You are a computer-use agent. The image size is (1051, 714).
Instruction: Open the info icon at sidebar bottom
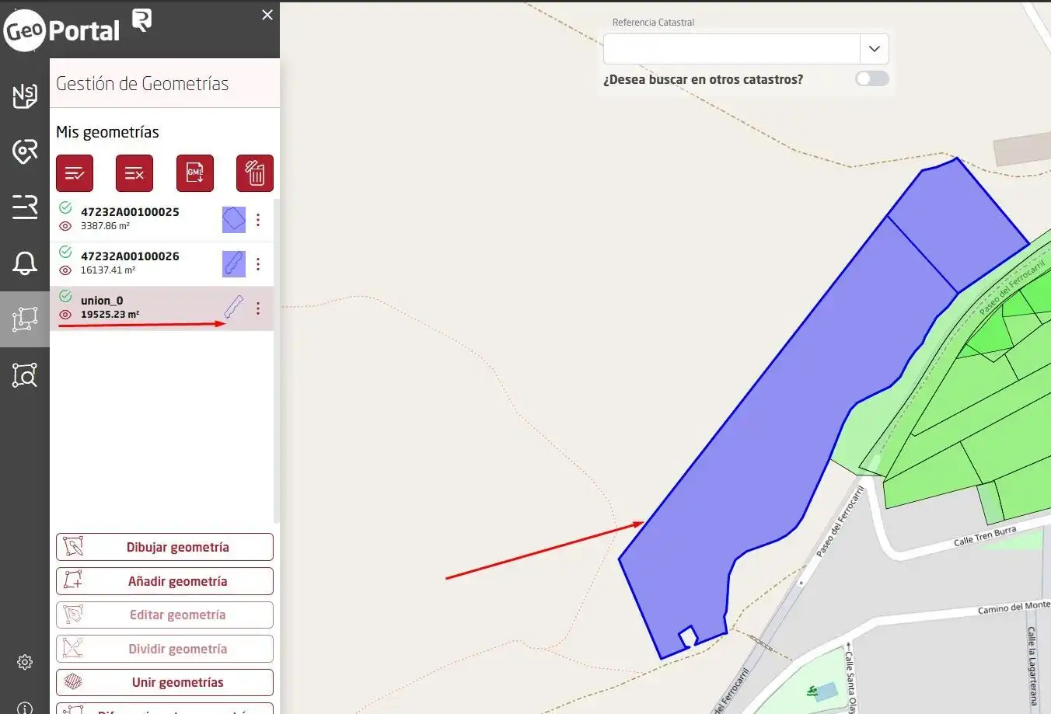point(25,709)
